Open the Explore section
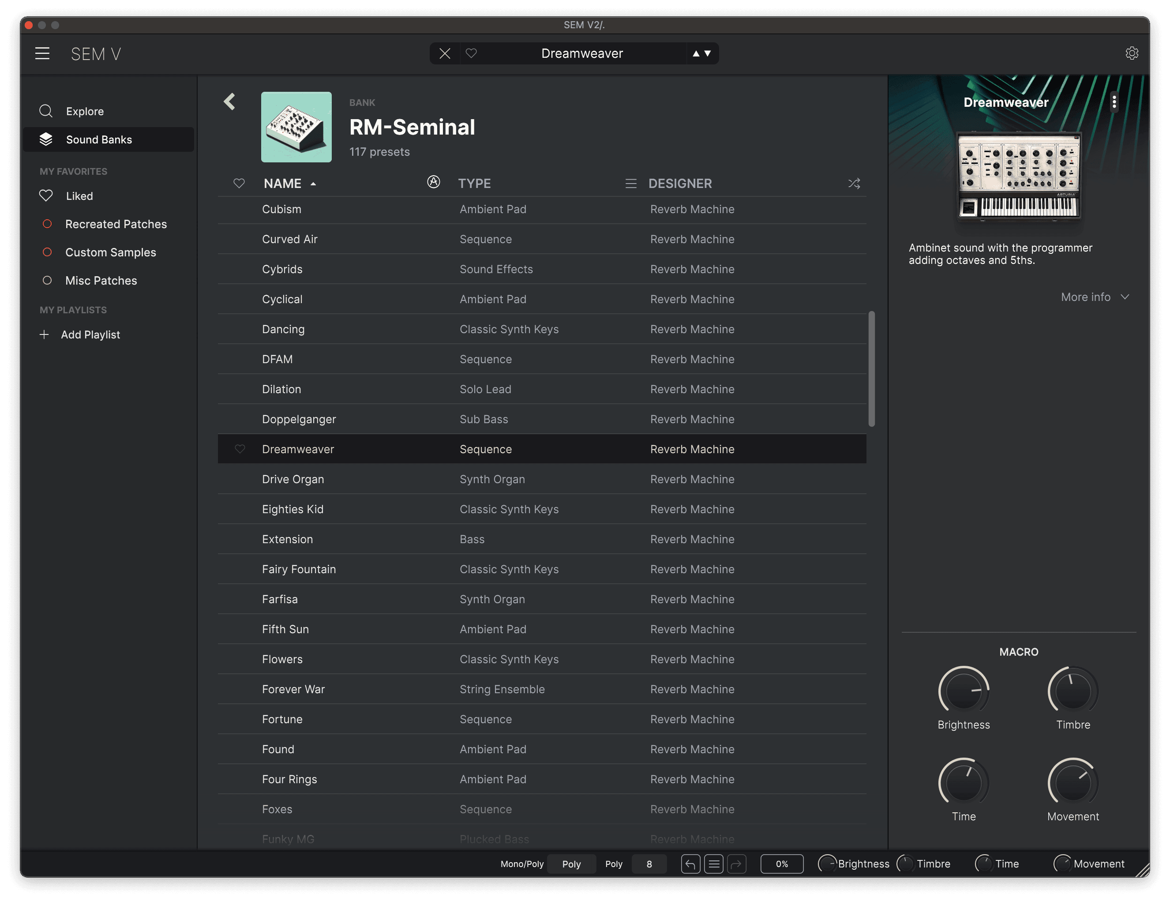 pos(85,112)
